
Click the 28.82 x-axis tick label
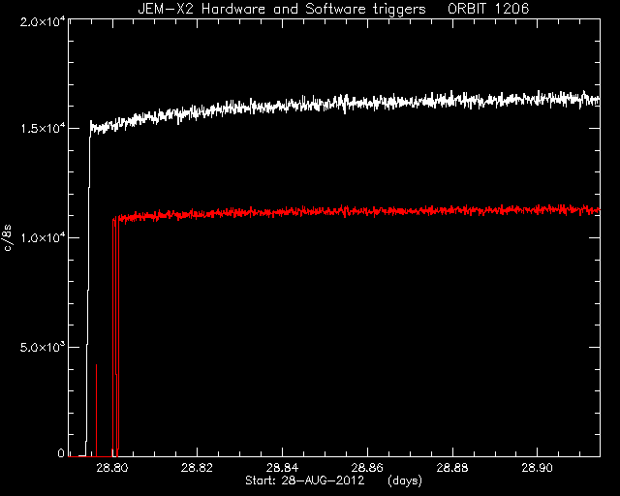click(197, 468)
